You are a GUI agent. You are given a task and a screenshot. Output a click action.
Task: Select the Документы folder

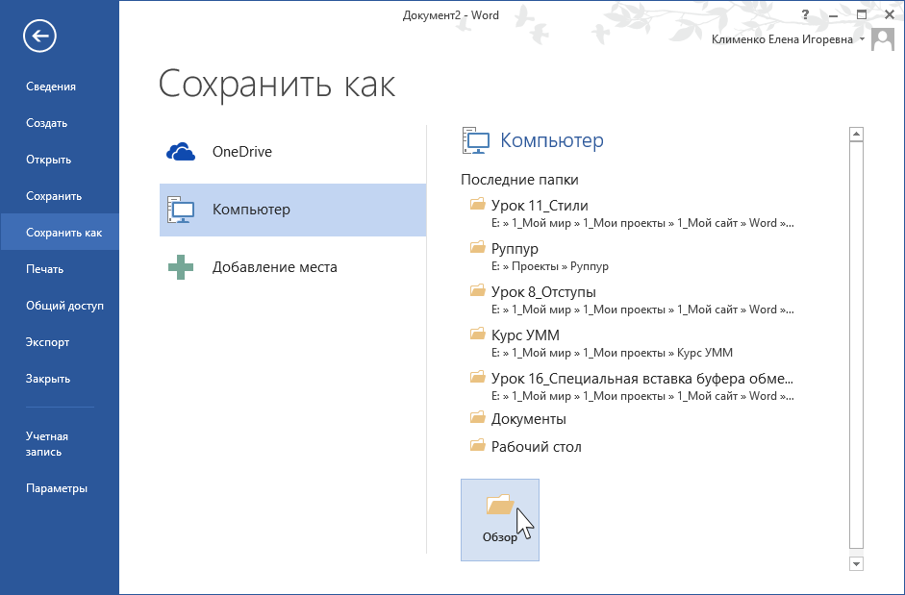[x=632, y=419]
